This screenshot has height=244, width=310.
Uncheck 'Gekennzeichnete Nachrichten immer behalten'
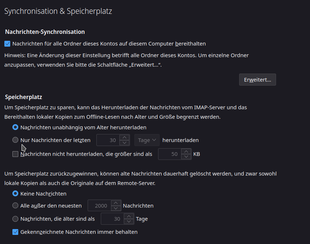coord(15,232)
